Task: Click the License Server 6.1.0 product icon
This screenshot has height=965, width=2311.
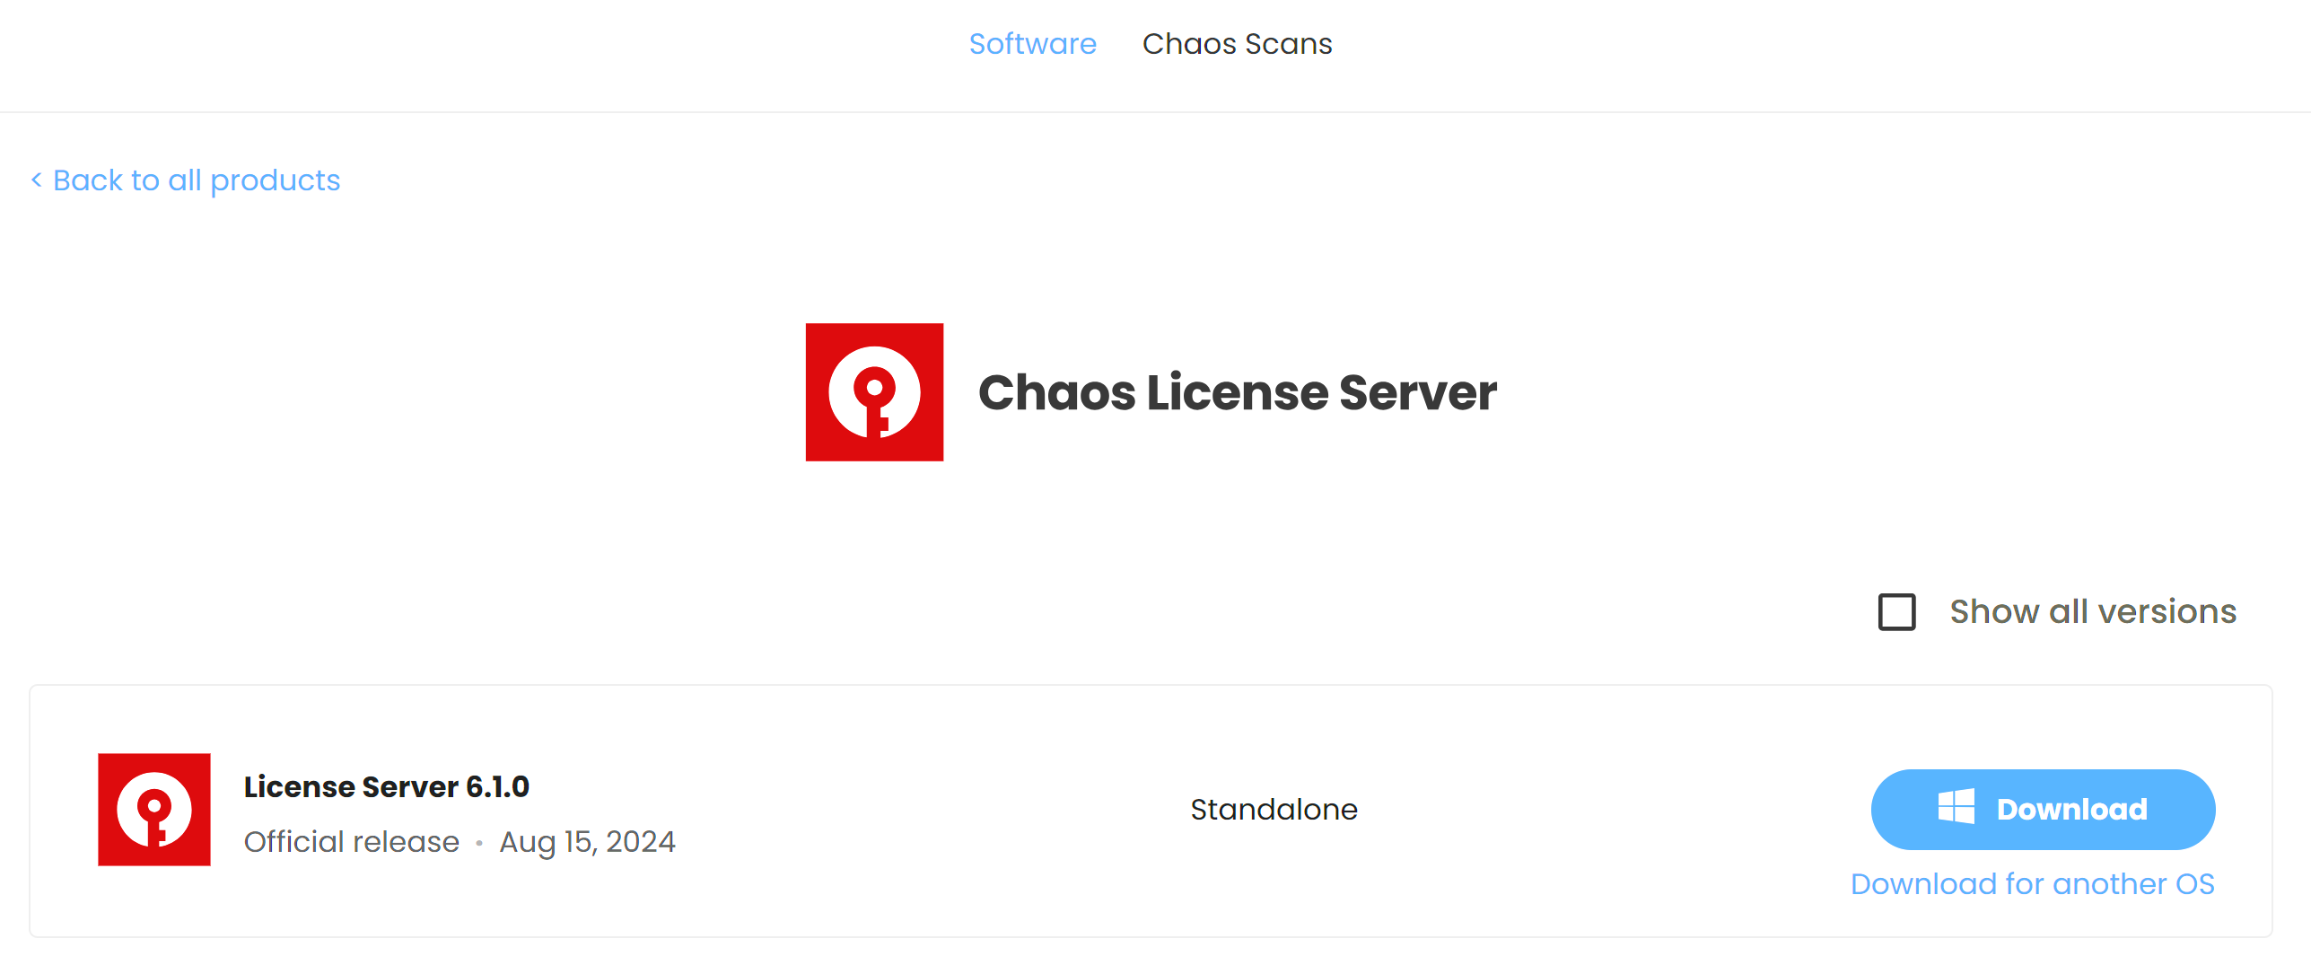Action: (154, 810)
